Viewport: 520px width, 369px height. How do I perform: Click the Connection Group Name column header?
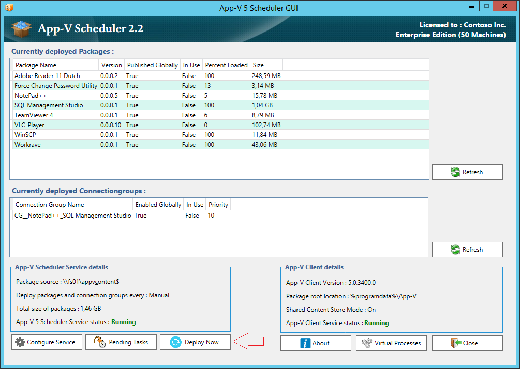tap(71, 205)
